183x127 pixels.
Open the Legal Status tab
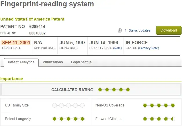[x=81, y=62]
